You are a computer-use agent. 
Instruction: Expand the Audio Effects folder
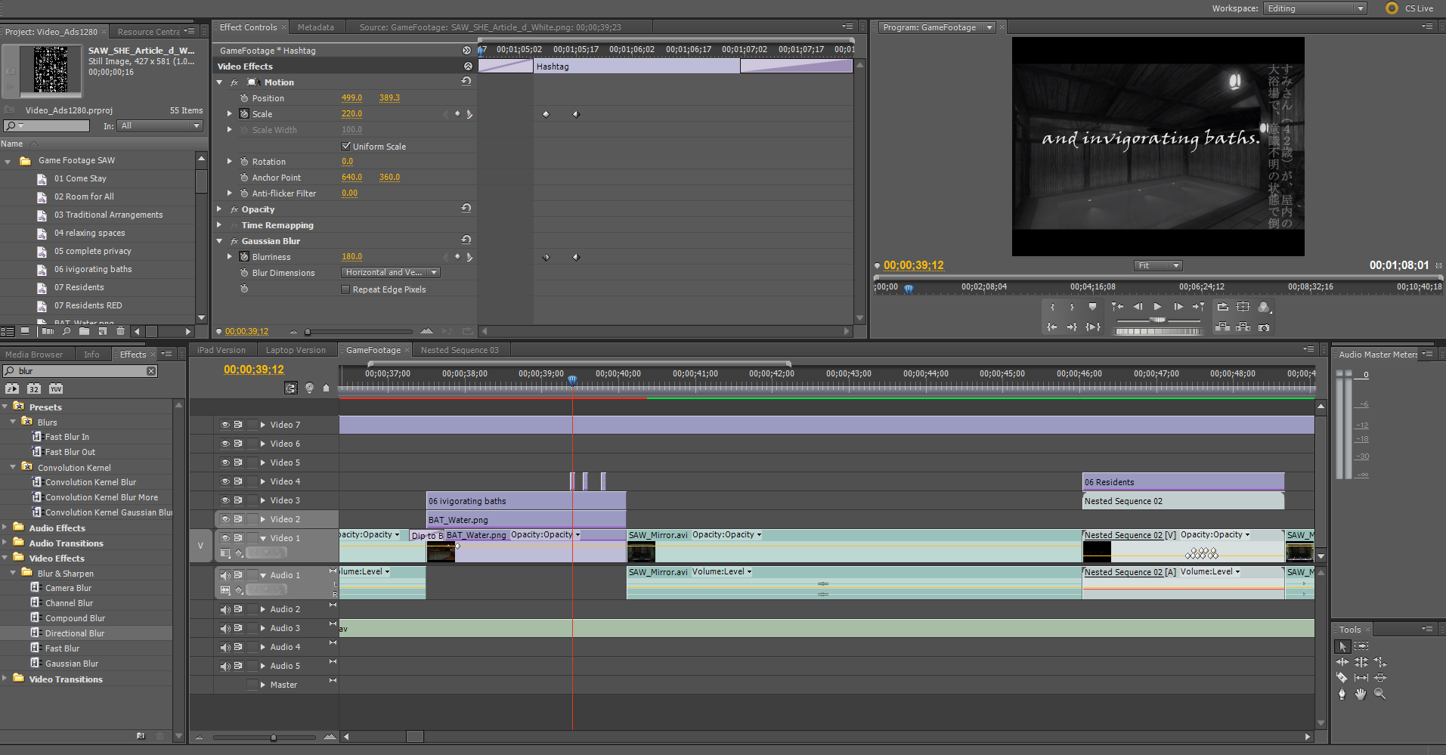coord(5,528)
